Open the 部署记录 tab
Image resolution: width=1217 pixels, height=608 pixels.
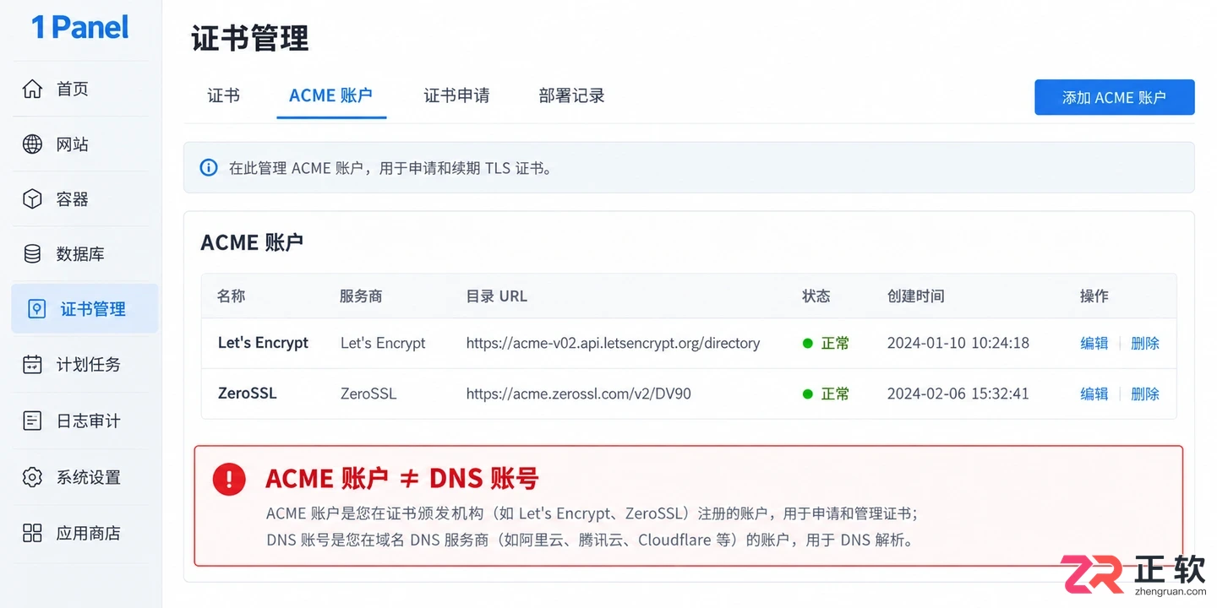572,95
